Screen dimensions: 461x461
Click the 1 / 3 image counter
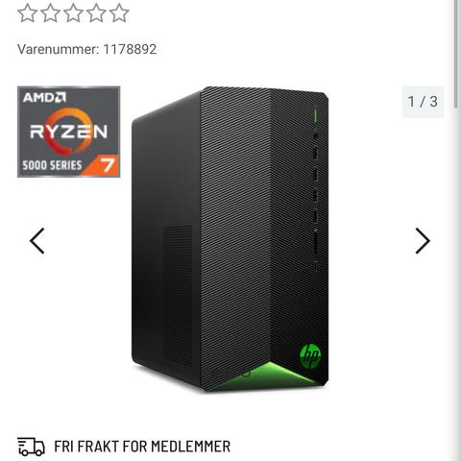click(x=423, y=102)
